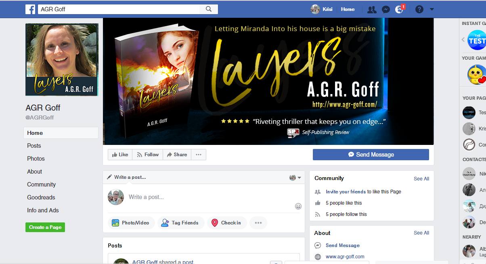486x264 pixels.
Task: Open the emoji picker smiley icon
Action: coord(298,206)
